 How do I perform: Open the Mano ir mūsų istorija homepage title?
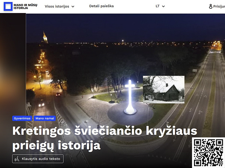click(25, 7)
